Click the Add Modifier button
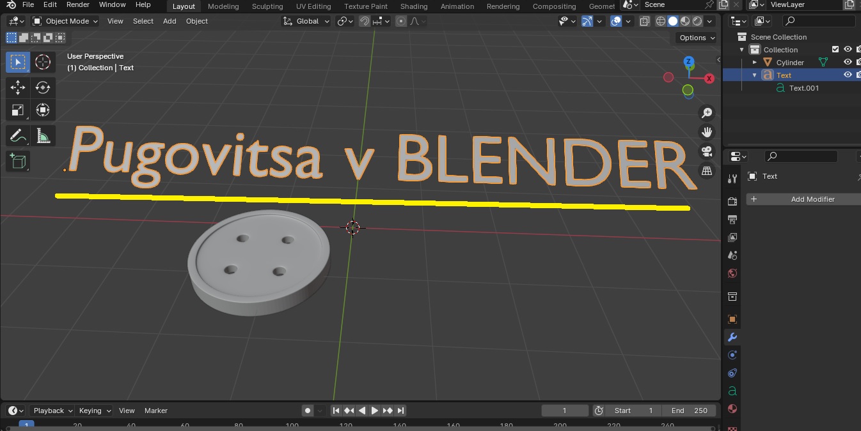This screenshot has width=861, height=431. point(803,199)
